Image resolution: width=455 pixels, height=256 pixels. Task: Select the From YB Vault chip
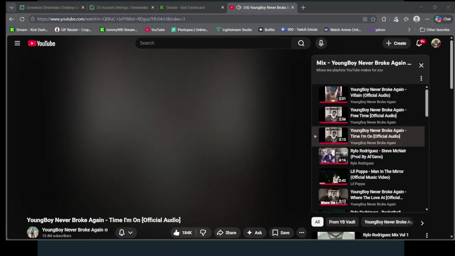point(342,222)
